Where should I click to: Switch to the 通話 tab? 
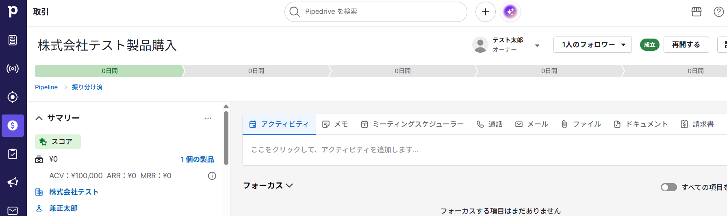click(x=490, y=124)
